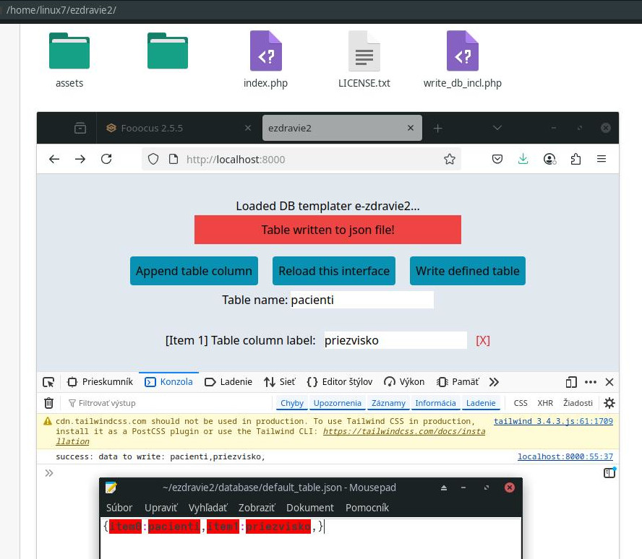
Task: Select the element picker tool in DevTools
Action: coord(48,381)
